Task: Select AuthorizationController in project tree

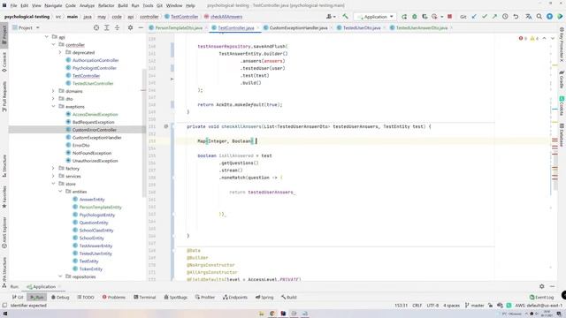Action: 96,60
